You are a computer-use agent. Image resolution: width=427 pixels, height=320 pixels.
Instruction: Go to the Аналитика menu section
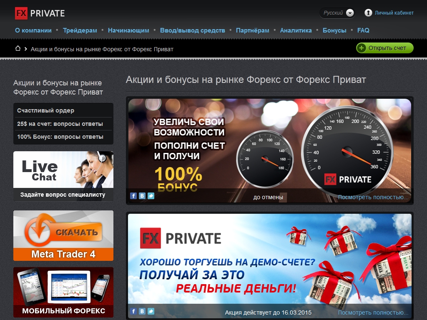coord(296,30)
